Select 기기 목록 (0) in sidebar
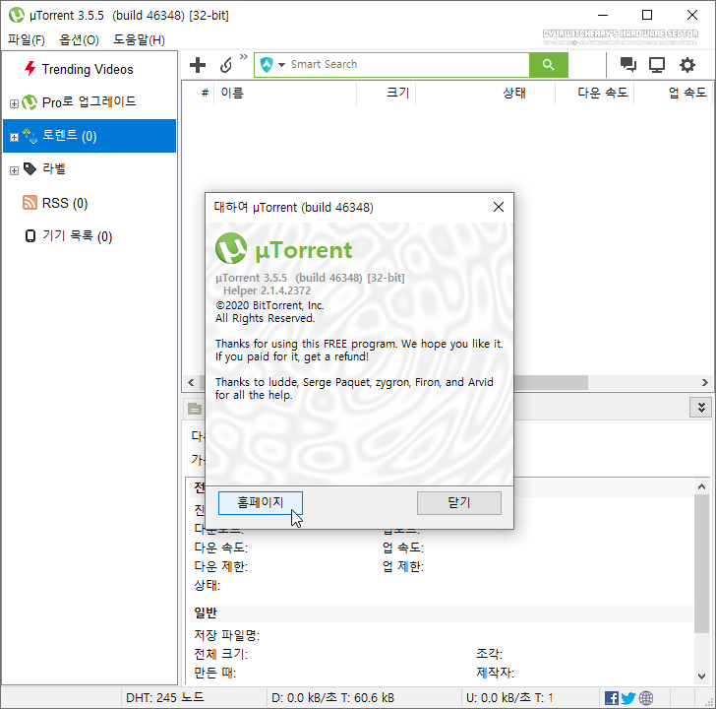 pos(77,236)
